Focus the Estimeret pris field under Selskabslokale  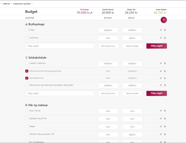pos(108,93)
